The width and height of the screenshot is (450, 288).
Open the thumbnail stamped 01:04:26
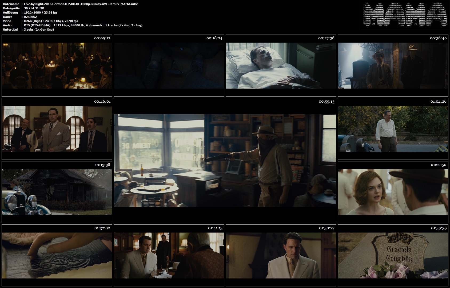click(393, 129)
